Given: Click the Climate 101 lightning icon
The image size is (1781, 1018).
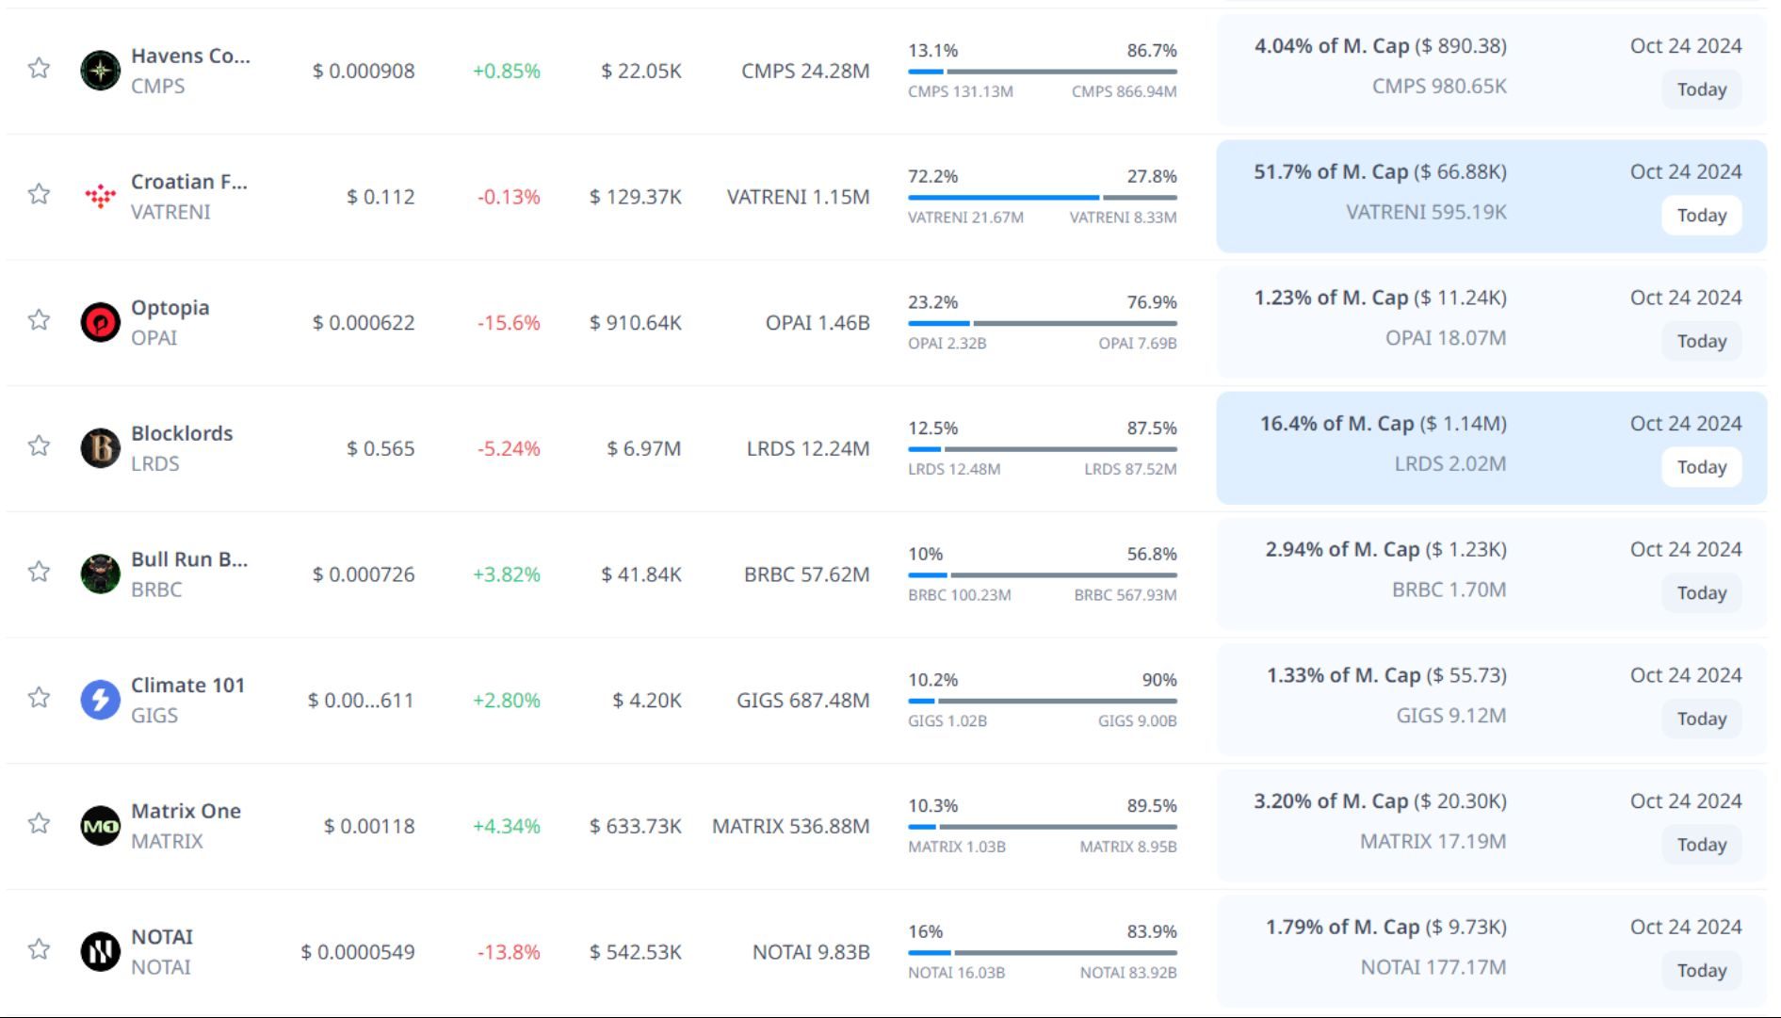Looking at the screenshot, I should (100, 700).
